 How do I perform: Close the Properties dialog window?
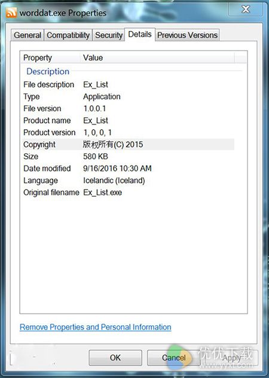tap(245, 10)
